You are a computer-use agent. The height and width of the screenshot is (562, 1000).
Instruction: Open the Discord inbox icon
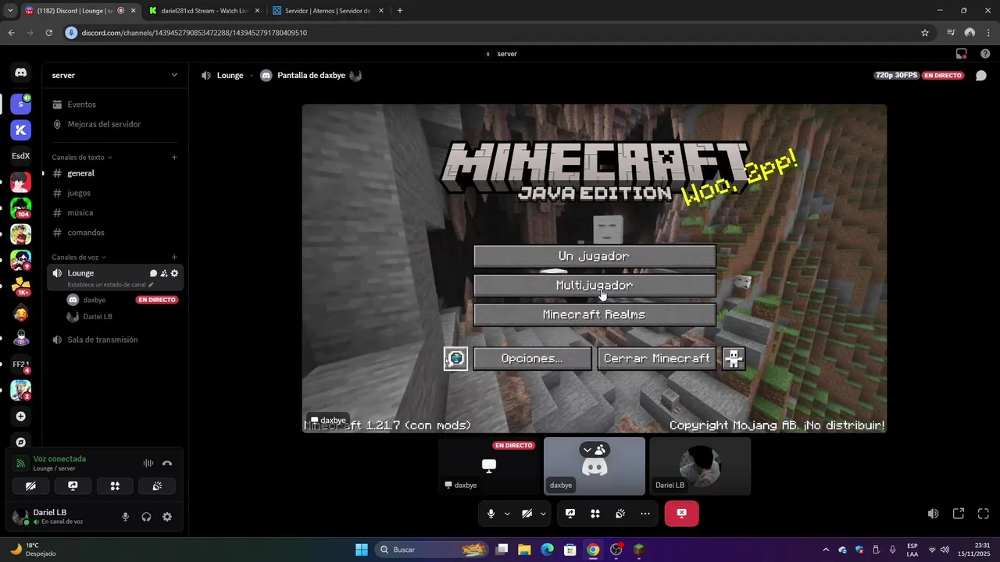pyautogui.click(x=962, y=54)
